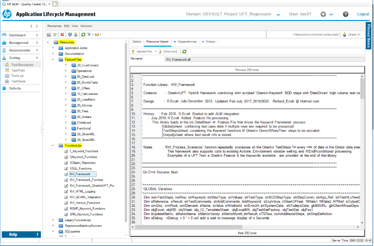Image resolution: width=374 pixels, height=246 pixels.
Task: Click the question mark help icon
Action: [345, 14]
